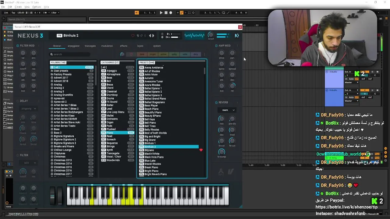Open the Ableton Edit menu
Image resolution: width=390 pixels, height=219 pixels.
click(x=10, y=7)
